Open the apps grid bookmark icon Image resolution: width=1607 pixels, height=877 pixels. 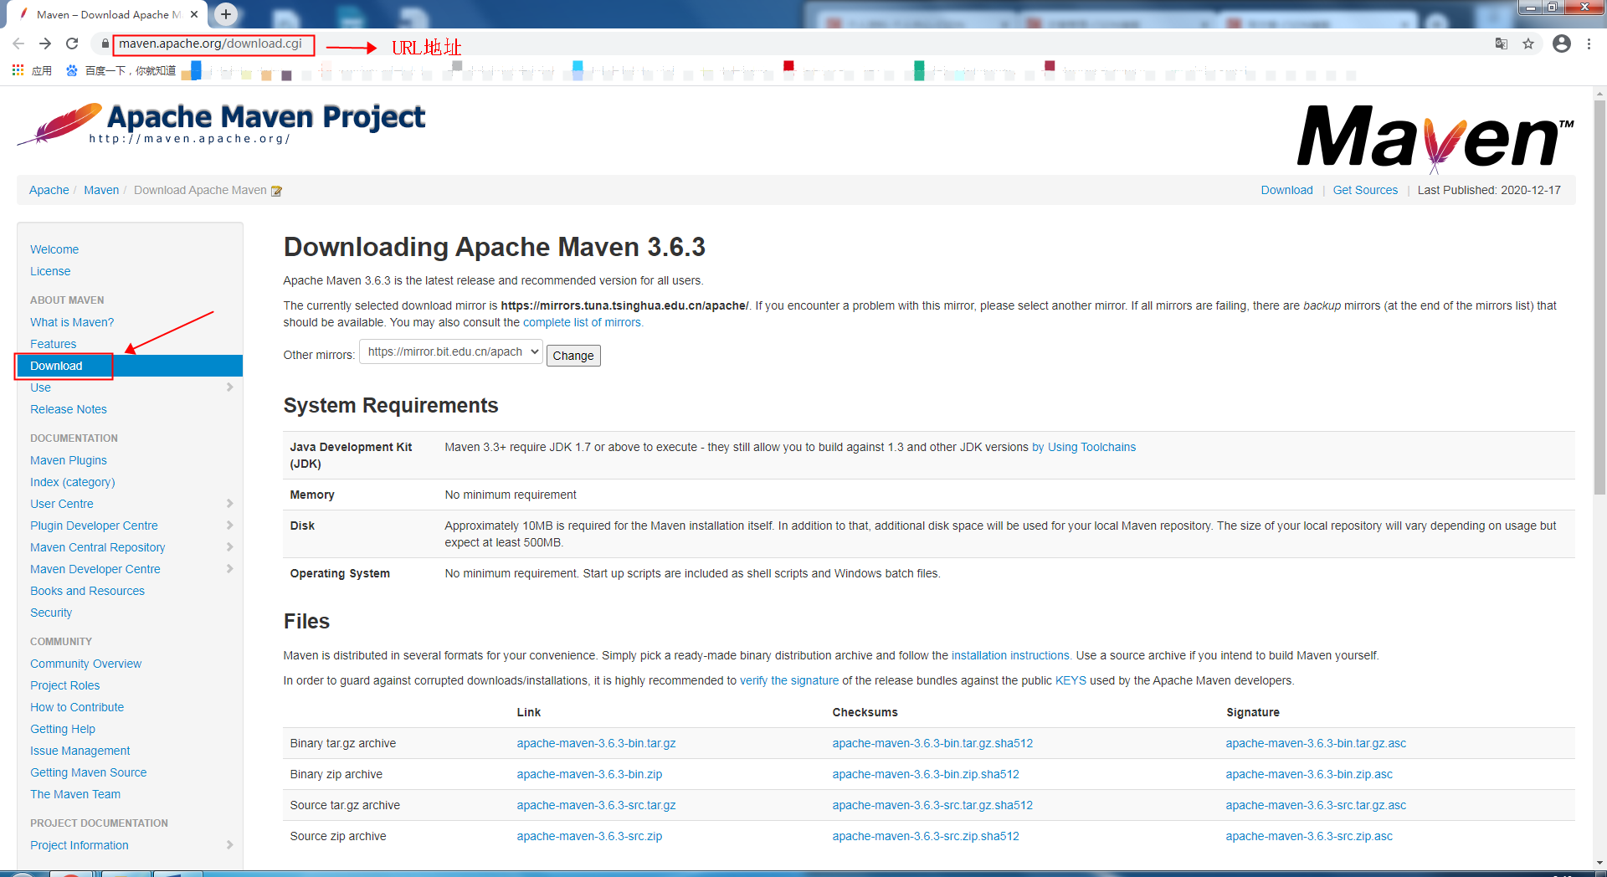click(x=18, y=70)
